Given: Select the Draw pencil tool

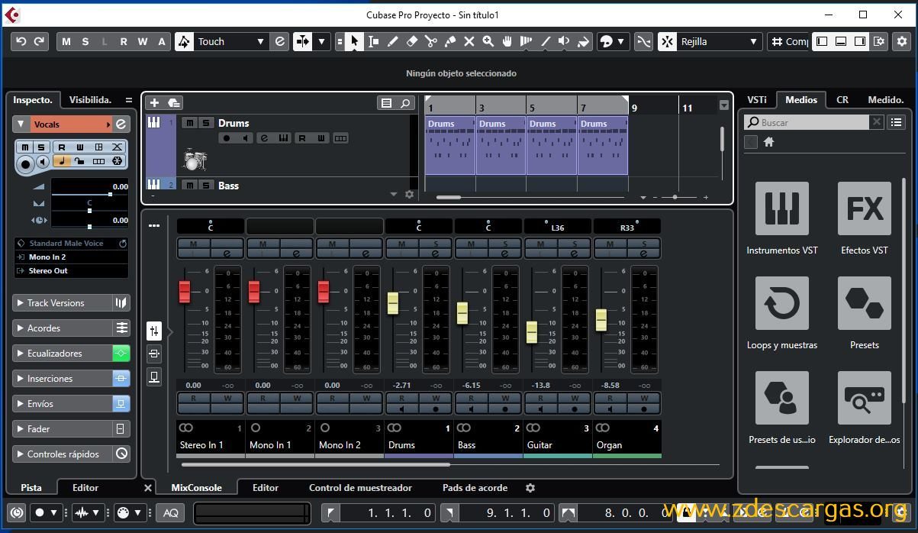Looking at the screenshot, I should [x=393, y=41].
